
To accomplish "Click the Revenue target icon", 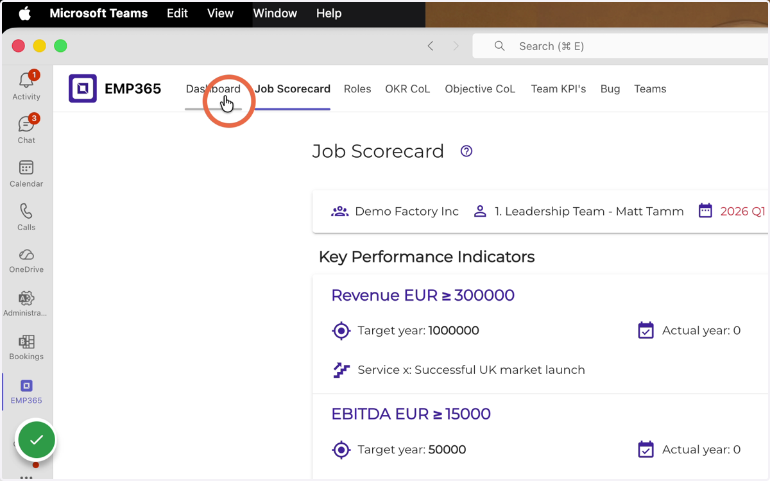I will tap(341, 331).
